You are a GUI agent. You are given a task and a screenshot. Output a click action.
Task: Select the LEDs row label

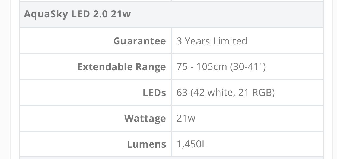(154, 93)
